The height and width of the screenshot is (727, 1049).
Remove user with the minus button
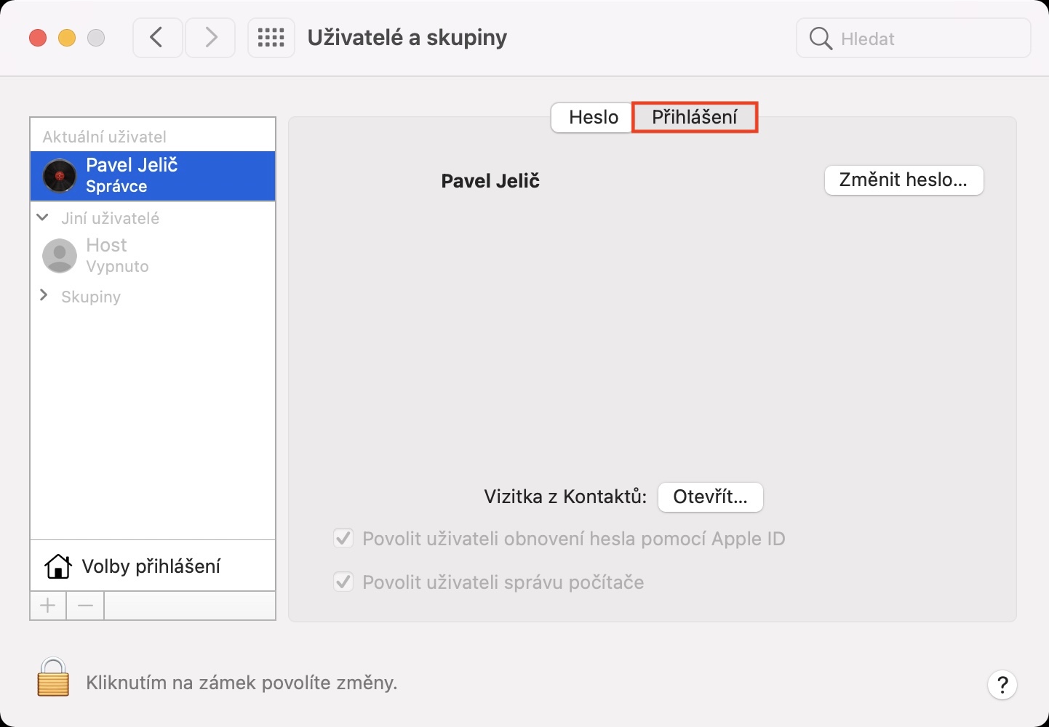tap(85, 606)
